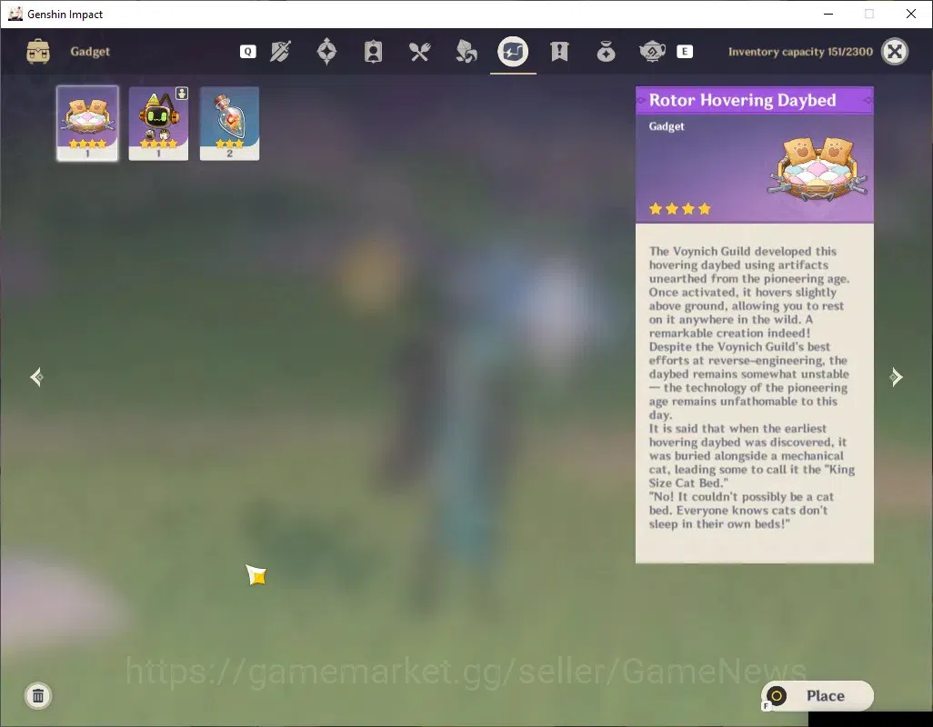Click the E next-tab key hint
Viewport: 933px width, 727px height.
(x=684, y=52)
